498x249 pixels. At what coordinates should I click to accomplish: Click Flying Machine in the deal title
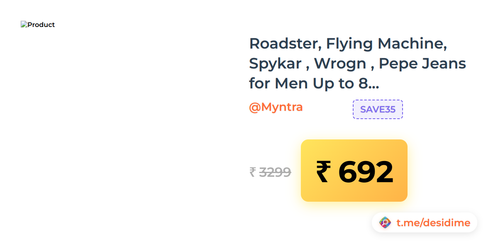tap(386, 44)
